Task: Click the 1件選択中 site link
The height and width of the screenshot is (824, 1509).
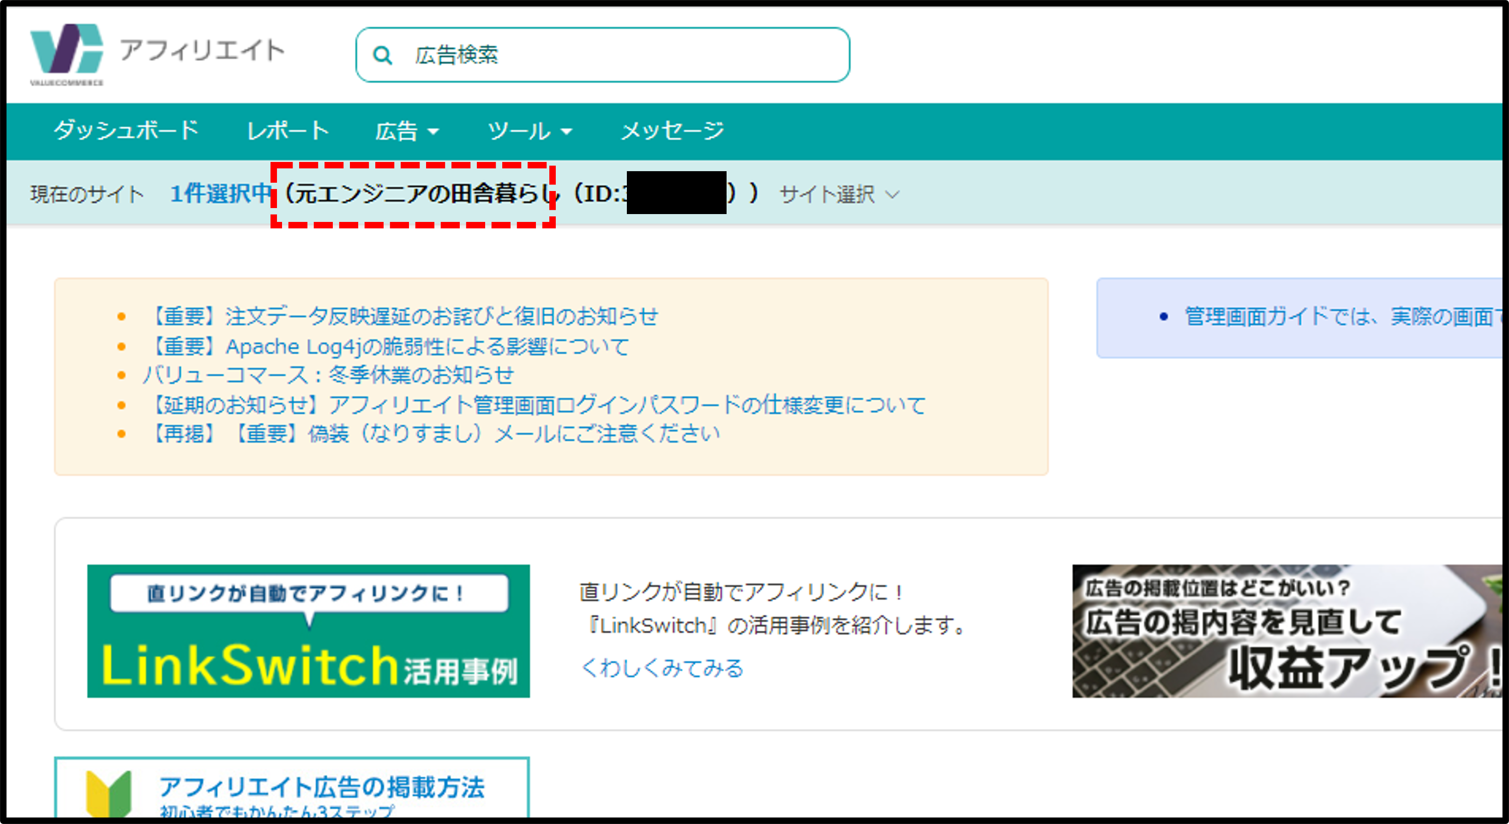Action: 221,194
